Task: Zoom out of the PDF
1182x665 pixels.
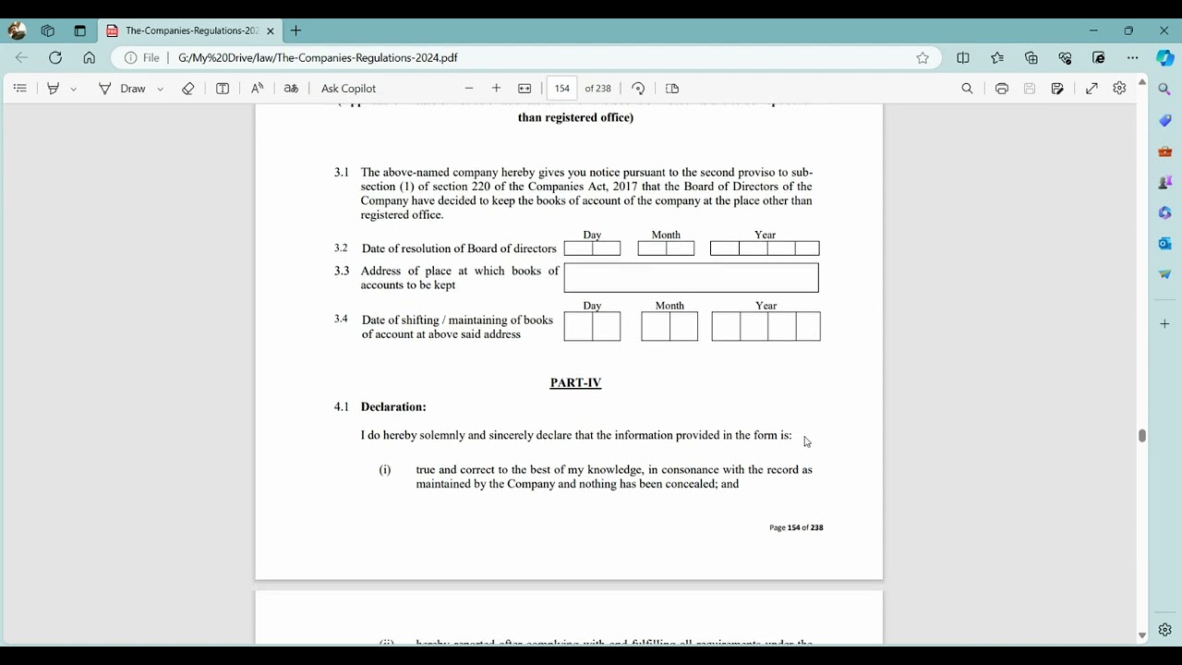Action: tap(469, 89)
